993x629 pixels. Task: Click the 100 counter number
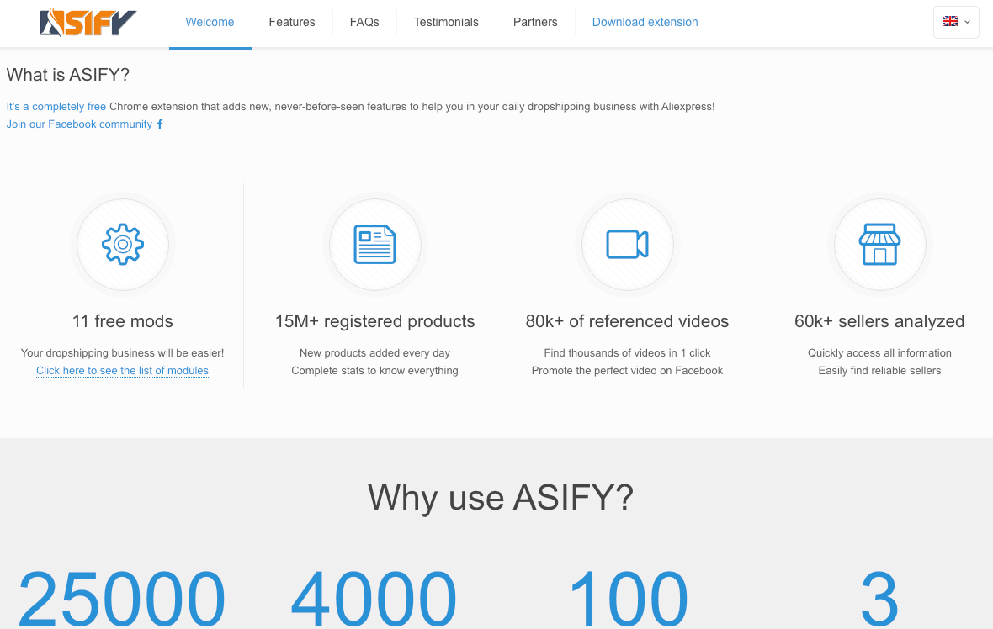(628, 598)
